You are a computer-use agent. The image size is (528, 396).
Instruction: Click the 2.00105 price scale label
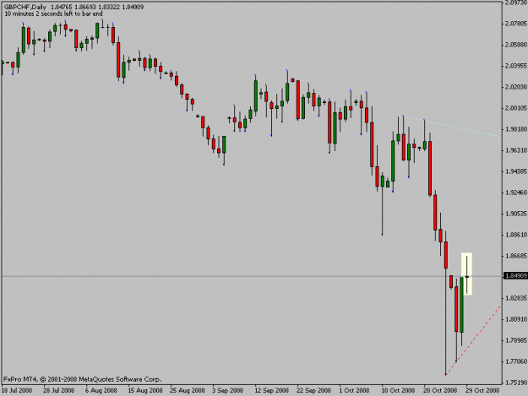coord(516,108)
